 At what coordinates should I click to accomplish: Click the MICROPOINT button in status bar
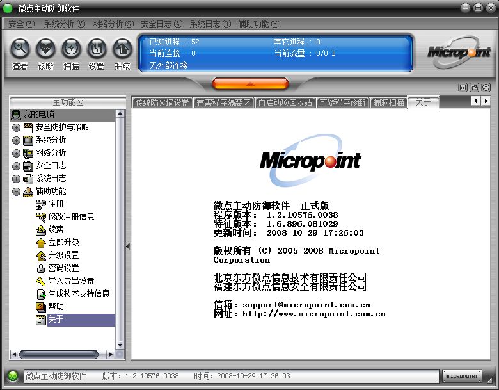462,376
